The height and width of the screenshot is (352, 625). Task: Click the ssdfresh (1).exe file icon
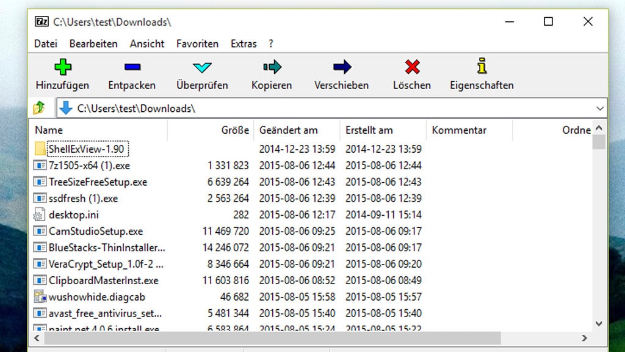pos(40,198)
